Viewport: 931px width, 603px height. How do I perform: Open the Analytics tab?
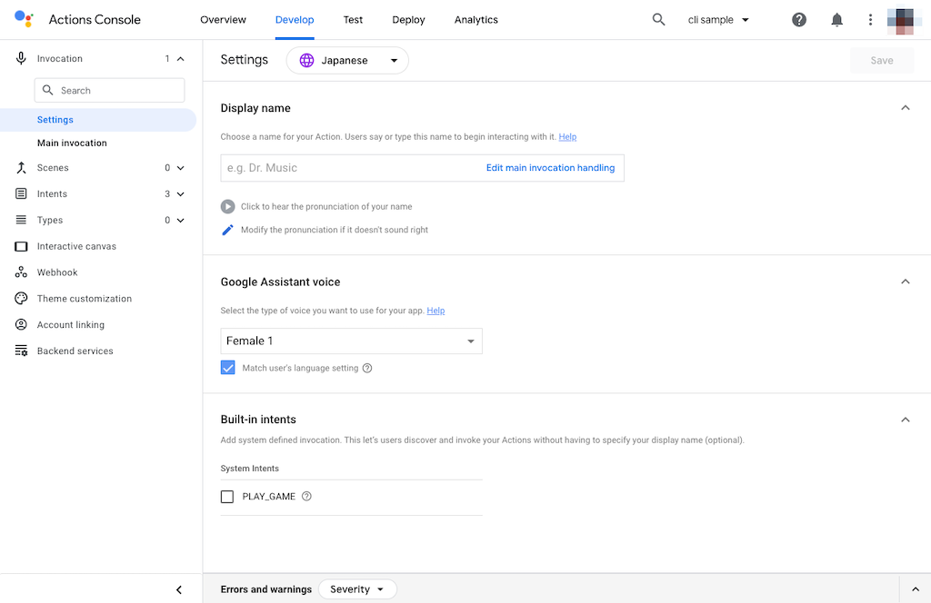point(476,20)
